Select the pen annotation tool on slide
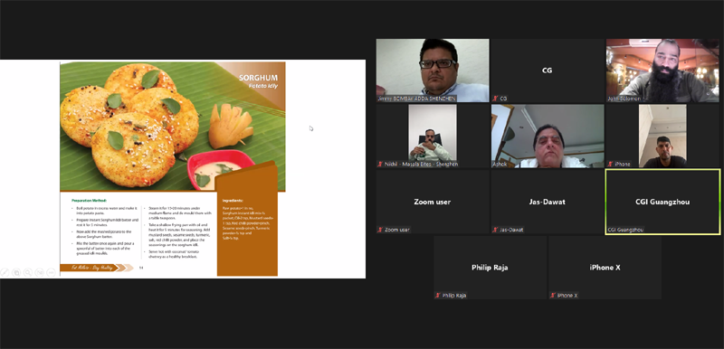Image resolution: width=724 pixels, height=349 pixels. [x=5, y=272]
